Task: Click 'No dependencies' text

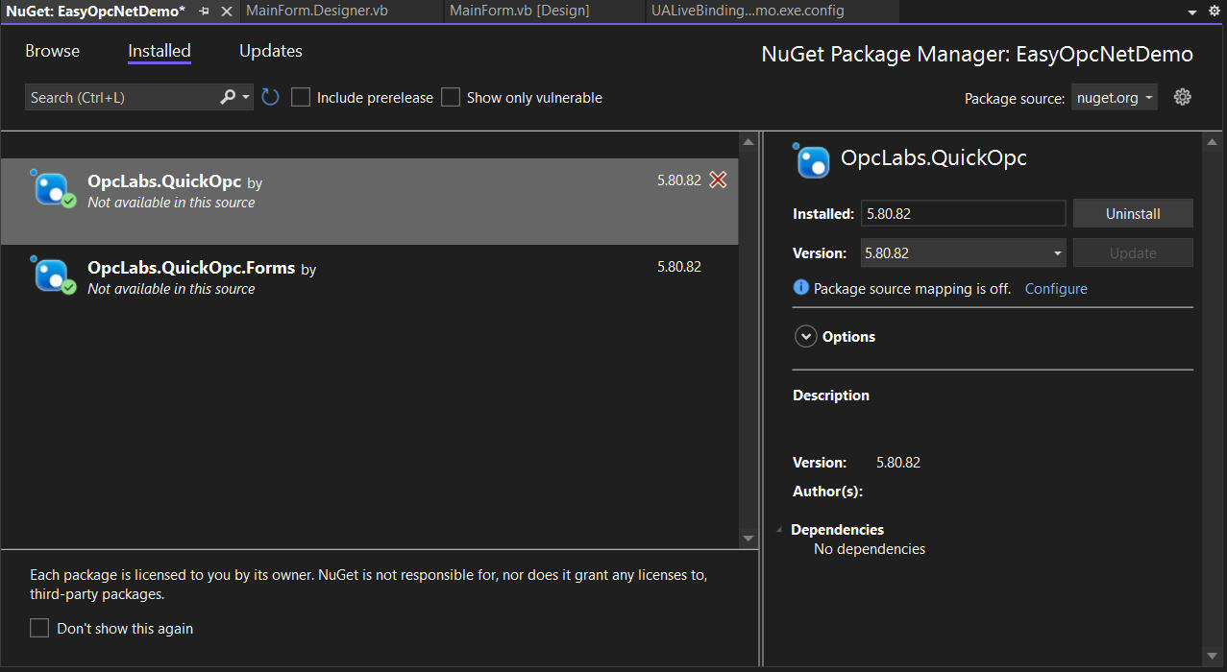Action: pos(870,549)
